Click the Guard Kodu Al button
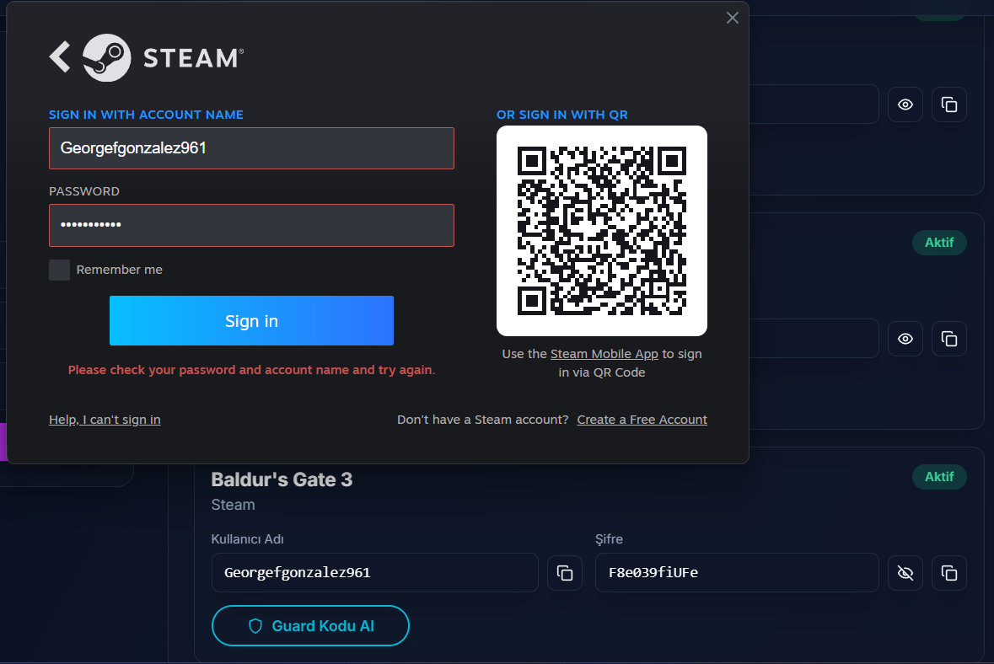 click(310, 626)
